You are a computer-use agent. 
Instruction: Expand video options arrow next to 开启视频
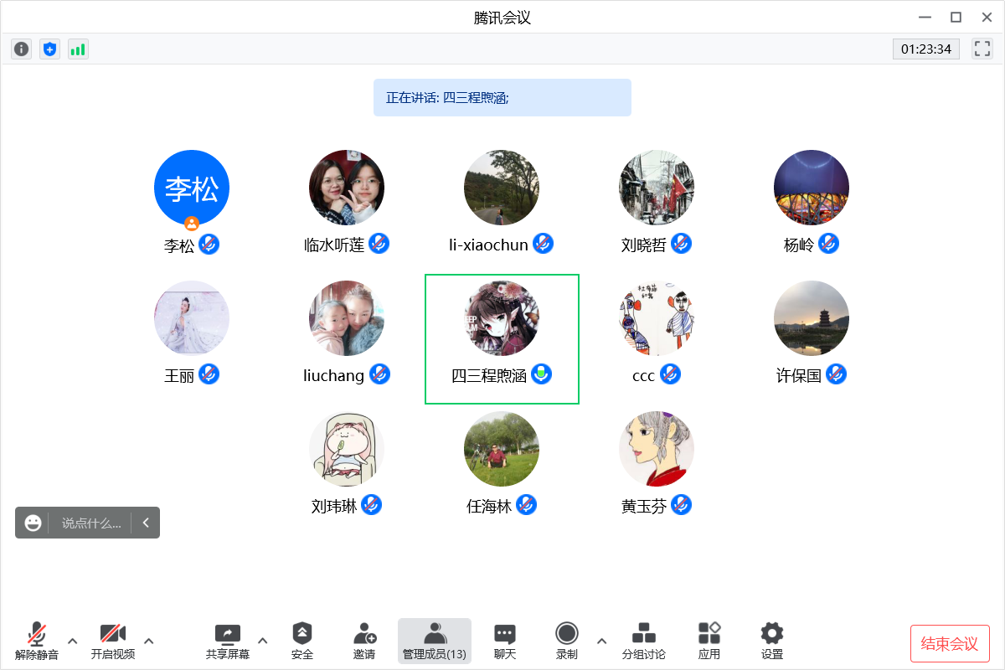(149, 642)
